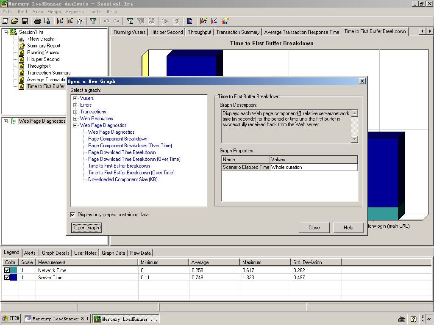Click the Display Options colorful chart icon
The image size is (434, 325).
[x=225, y=21]
